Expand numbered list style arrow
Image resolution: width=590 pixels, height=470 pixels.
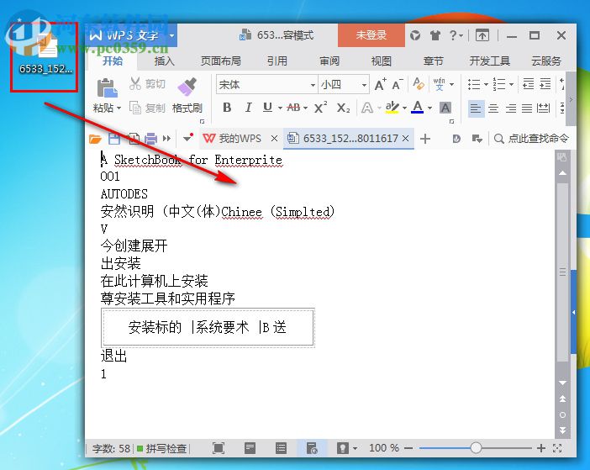(511, 84)
